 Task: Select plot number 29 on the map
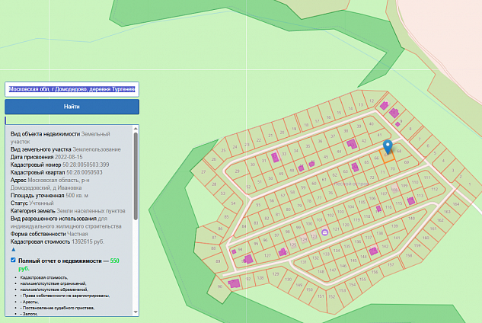click(x=237, y=171)
